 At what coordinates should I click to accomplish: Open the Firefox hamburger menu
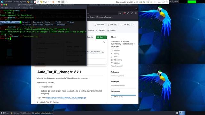click(x=136, y=13)
